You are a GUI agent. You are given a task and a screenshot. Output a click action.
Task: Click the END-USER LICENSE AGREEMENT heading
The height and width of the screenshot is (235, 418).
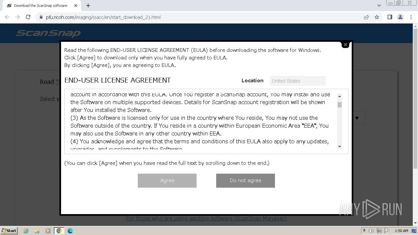click(118, 80)
